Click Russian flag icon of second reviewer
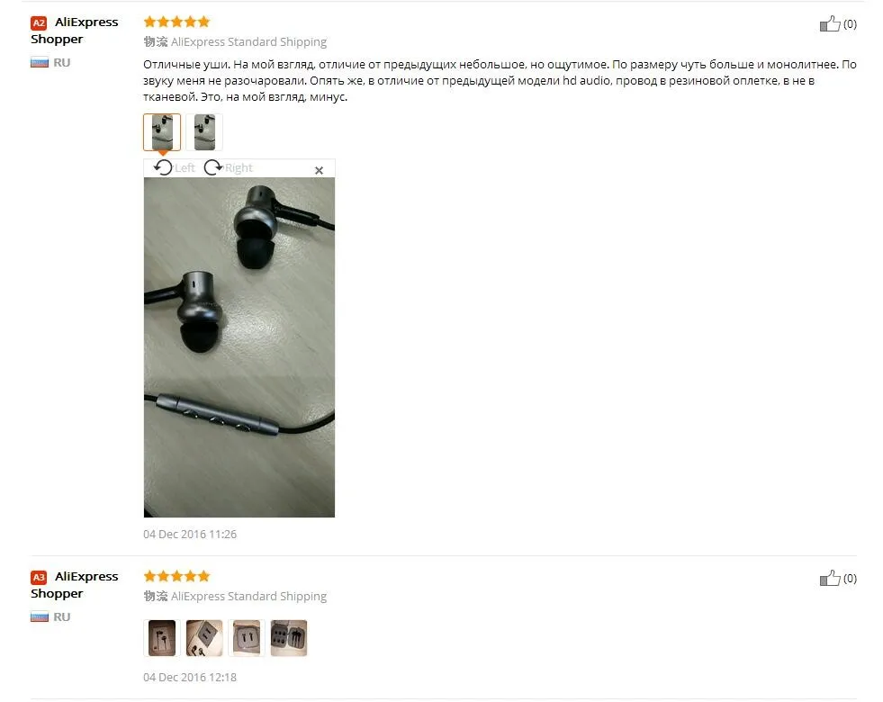The width and height of the screenshot is (883, 702). coord(40,617)
